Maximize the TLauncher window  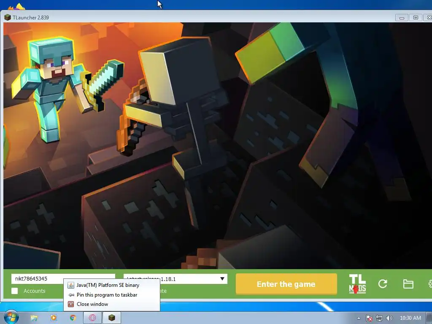pos(416,18)
